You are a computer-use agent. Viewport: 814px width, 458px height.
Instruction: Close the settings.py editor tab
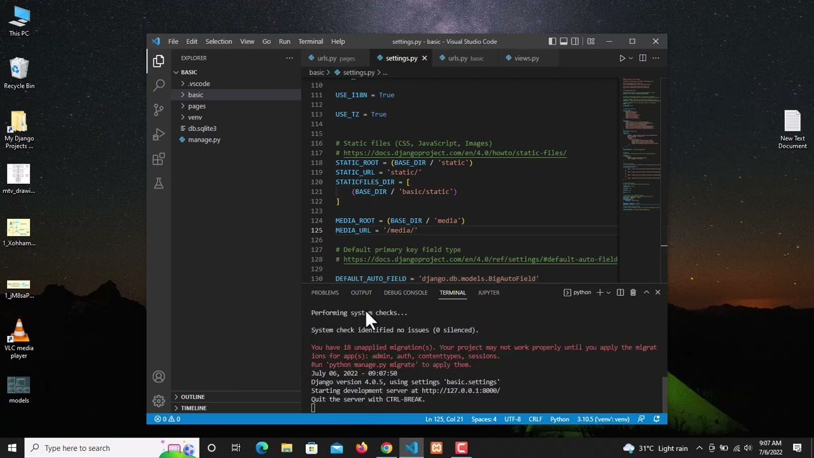[x=424, y=58]
